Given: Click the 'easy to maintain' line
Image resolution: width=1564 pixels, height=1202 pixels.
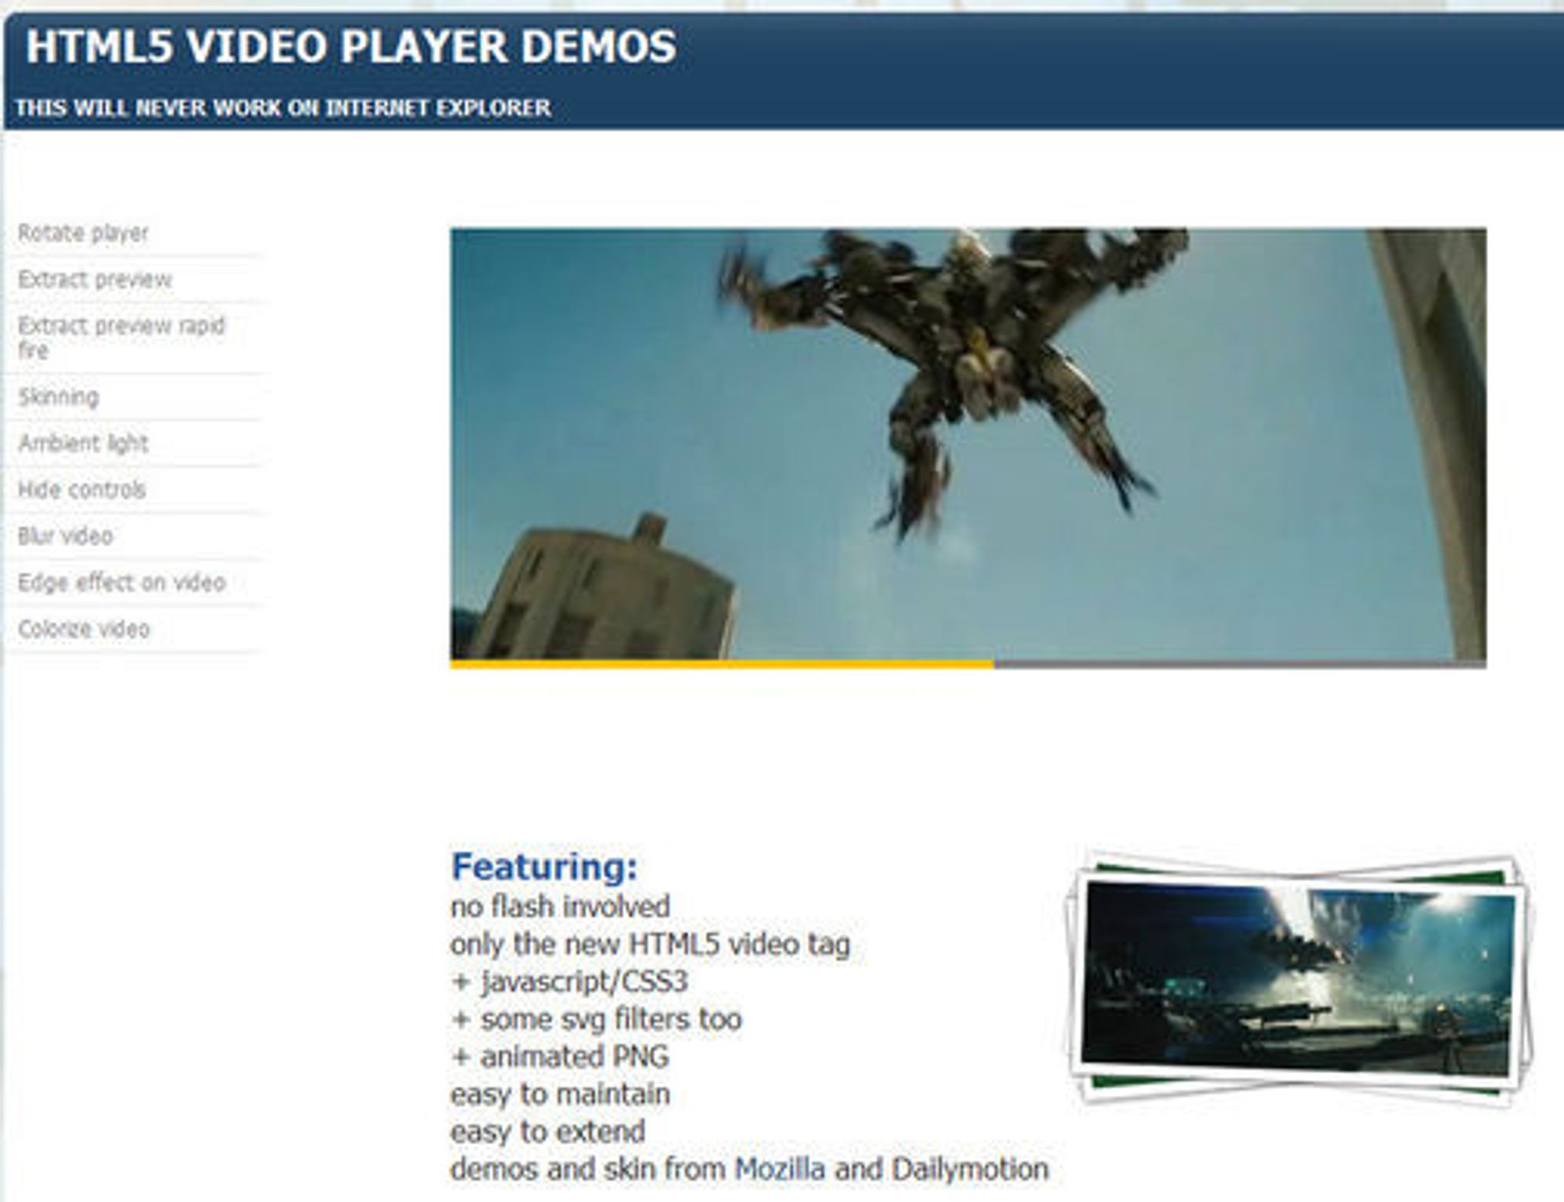Looking at the screenshot, I should point(560,1094).
